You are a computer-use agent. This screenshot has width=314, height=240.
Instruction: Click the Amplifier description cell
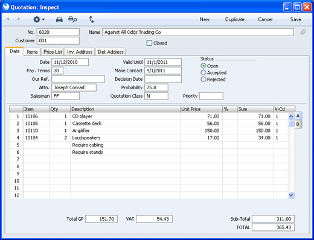[x=125, y=131]
